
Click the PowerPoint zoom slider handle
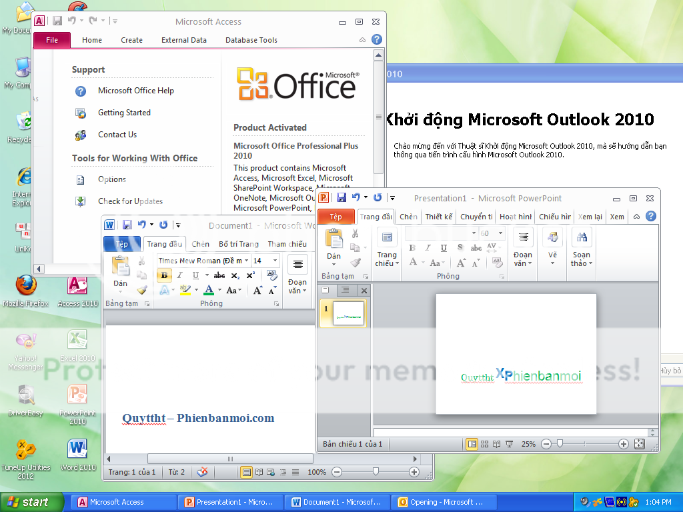tap(560, 443)
